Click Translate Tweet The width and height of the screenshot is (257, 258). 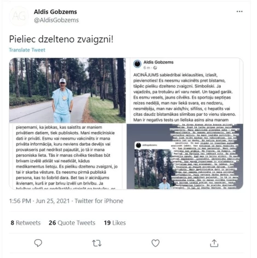click(27, 50)
